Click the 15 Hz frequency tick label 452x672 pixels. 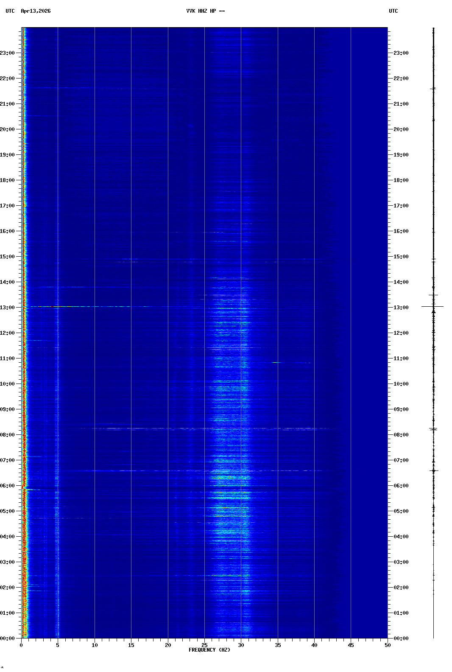[131, 645]
